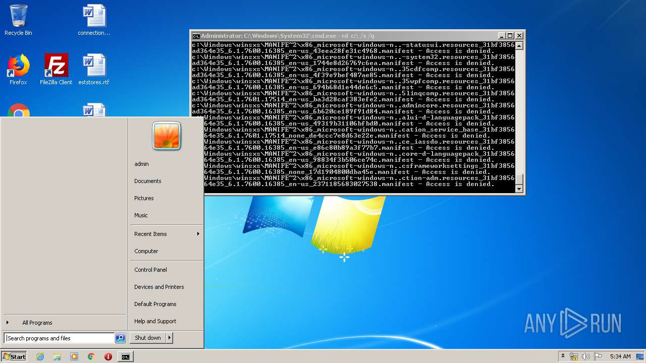Open Music from the Start menu
646x363 pixels.
pyautogui.click(x=141, y=215)
